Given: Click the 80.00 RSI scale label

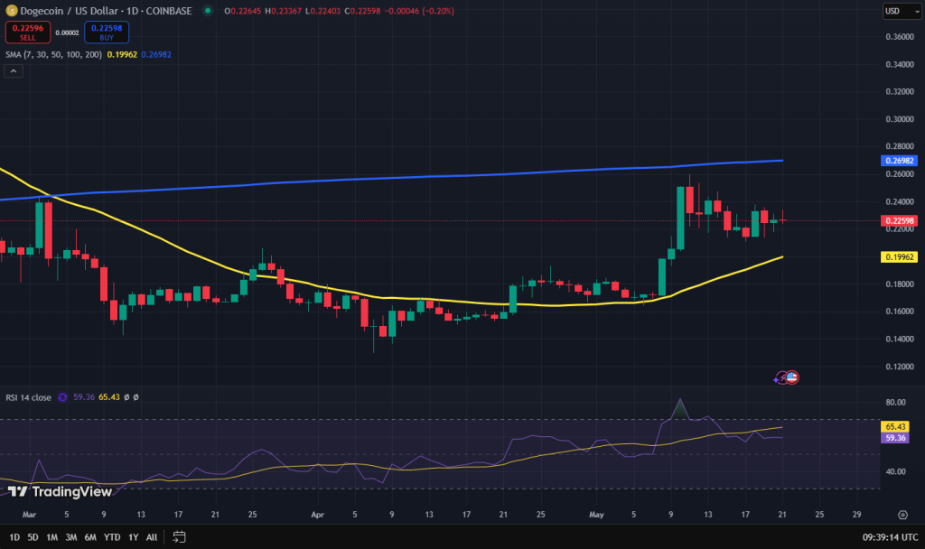Looking at the screenshot, I should (895, 402).
